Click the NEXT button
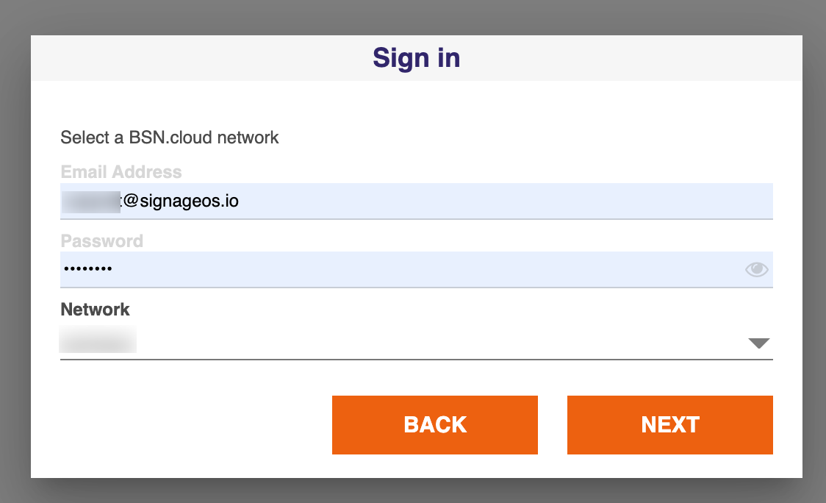 (x=669, y=425)
